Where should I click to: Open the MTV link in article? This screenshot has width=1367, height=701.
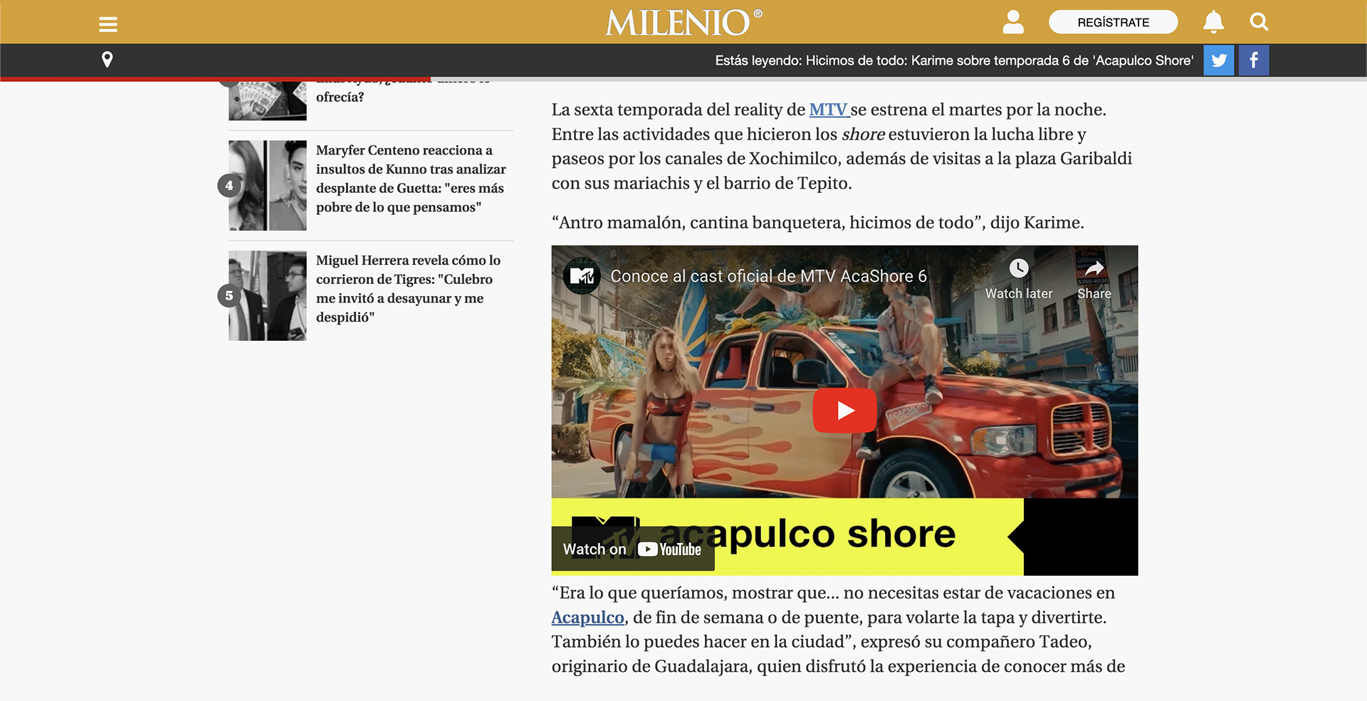click(x=828, y=110)
